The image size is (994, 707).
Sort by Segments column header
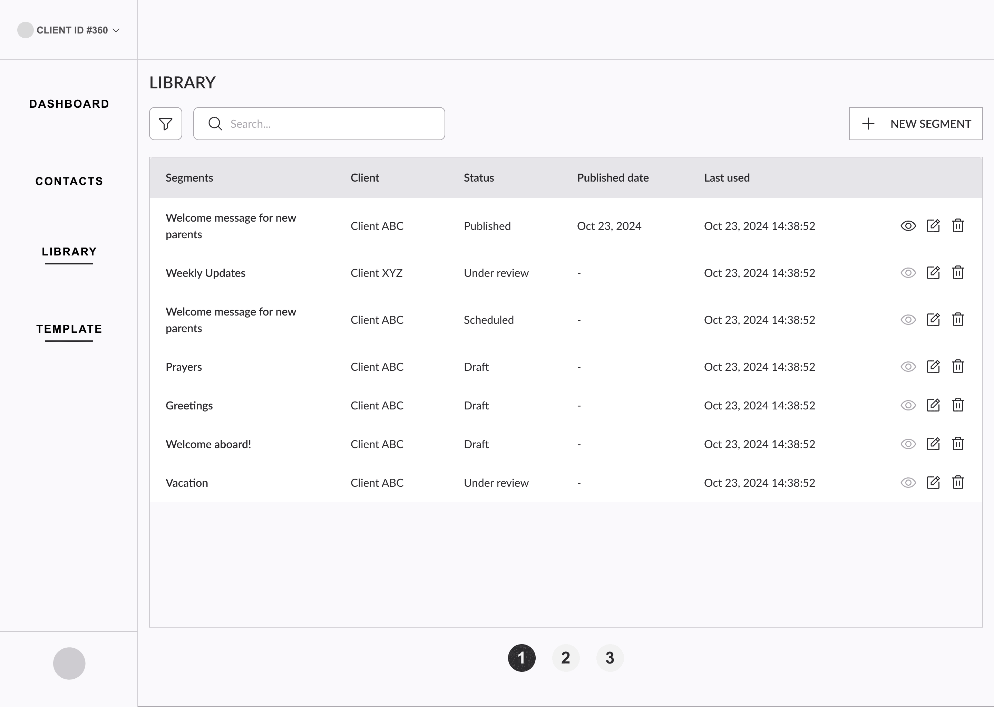point(189,178)
